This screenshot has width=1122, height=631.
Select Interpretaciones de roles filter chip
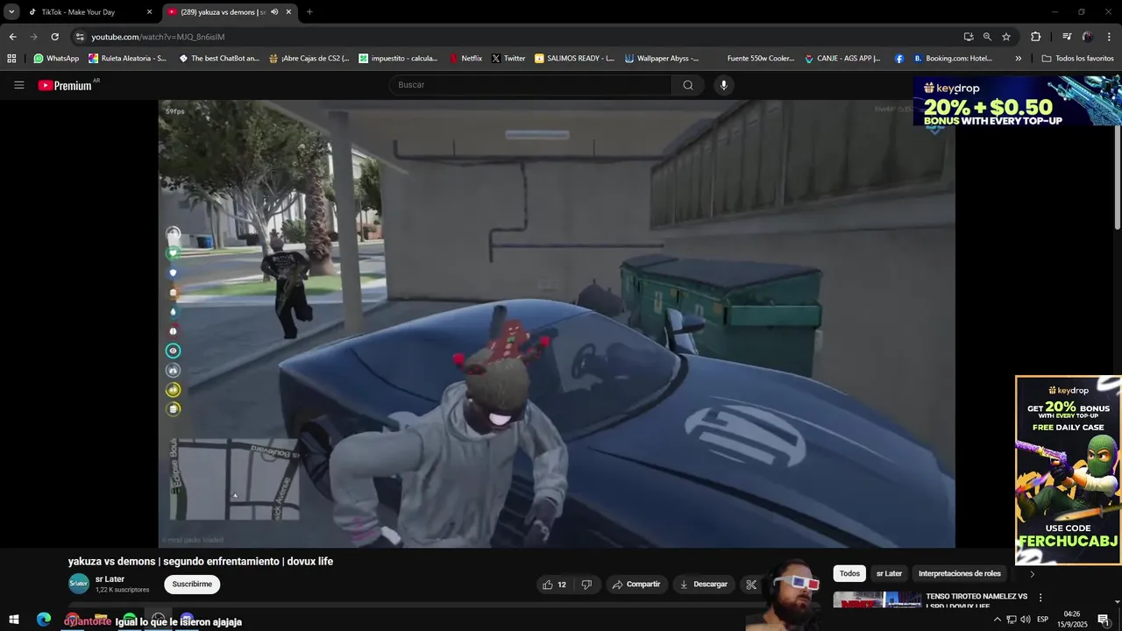[x=959, y=574]
